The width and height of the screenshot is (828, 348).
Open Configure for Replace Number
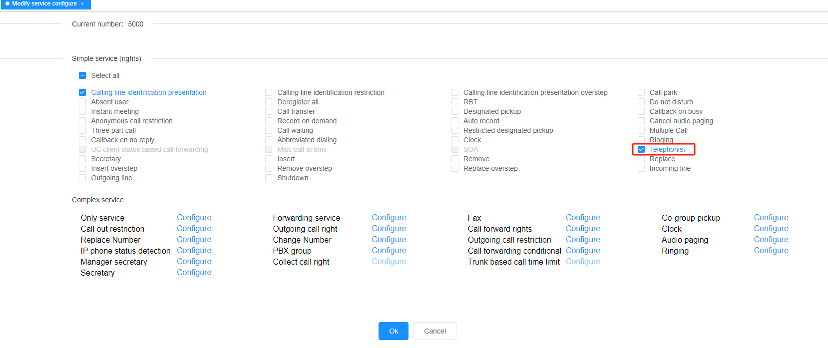(x=194, y=240)
